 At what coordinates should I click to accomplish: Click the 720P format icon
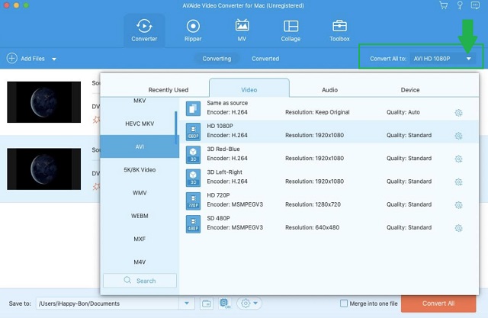193,201
